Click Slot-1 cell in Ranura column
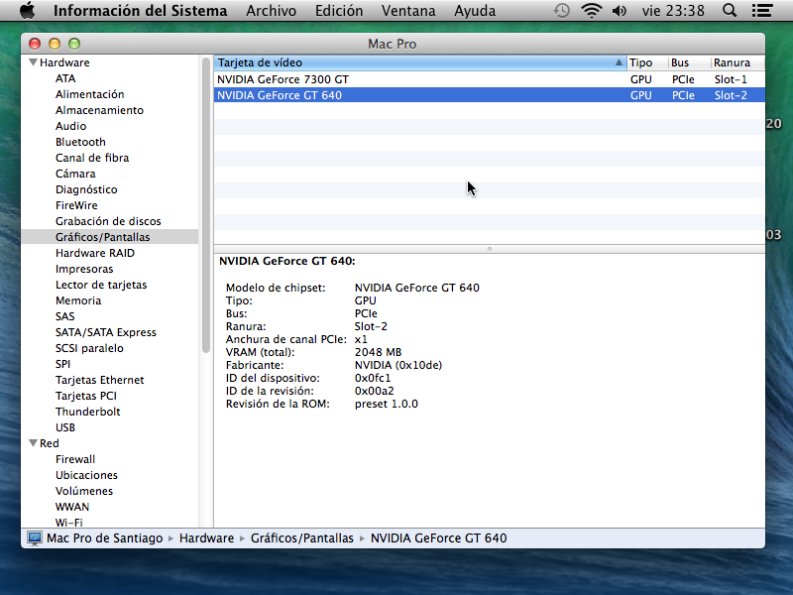 tap(731, 79)
